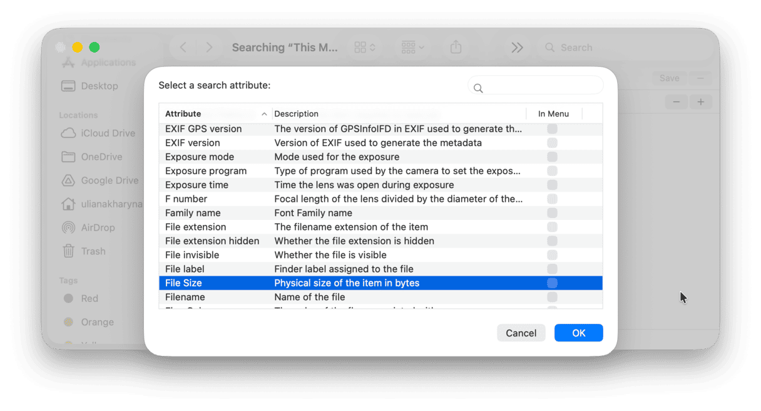
Task: Toggle In Menu for File extension
Action: [552, 227]
